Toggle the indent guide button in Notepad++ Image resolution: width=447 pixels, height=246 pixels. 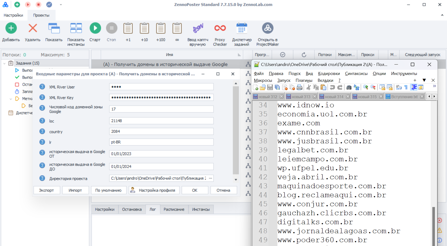(x=414, y=87)
